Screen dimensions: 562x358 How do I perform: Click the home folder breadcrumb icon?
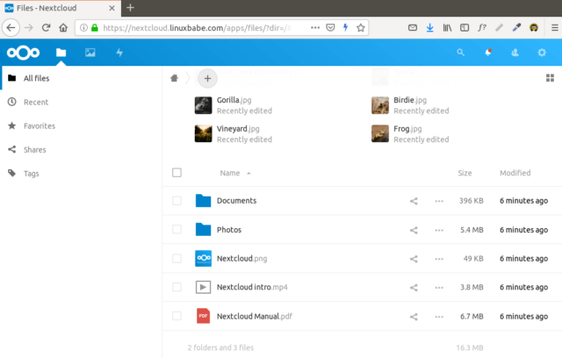pos(175,78)
